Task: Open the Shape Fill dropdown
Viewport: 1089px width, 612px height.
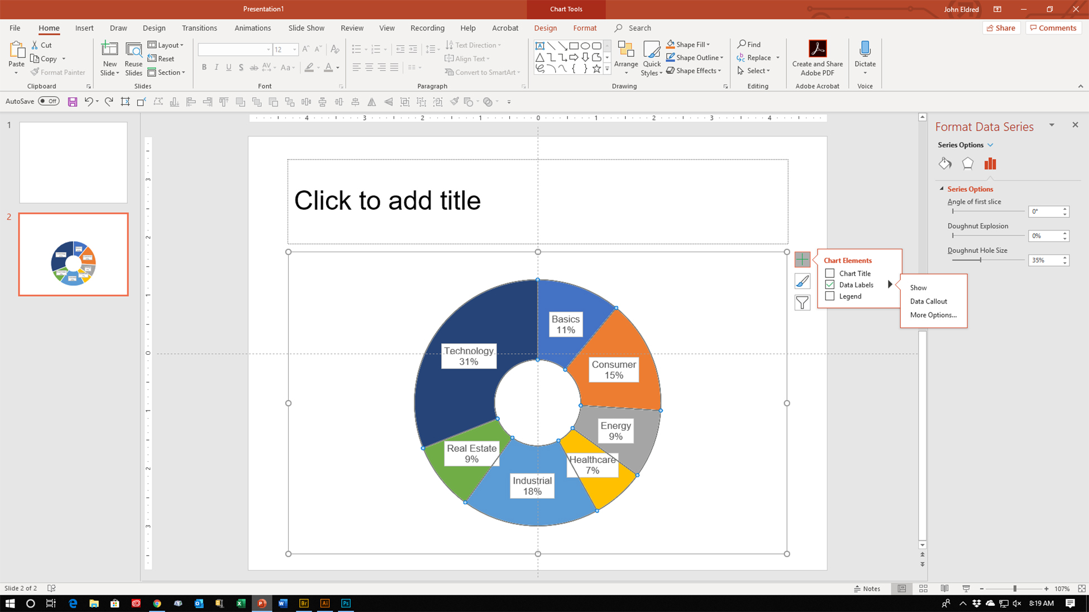Action: (689, 45)
